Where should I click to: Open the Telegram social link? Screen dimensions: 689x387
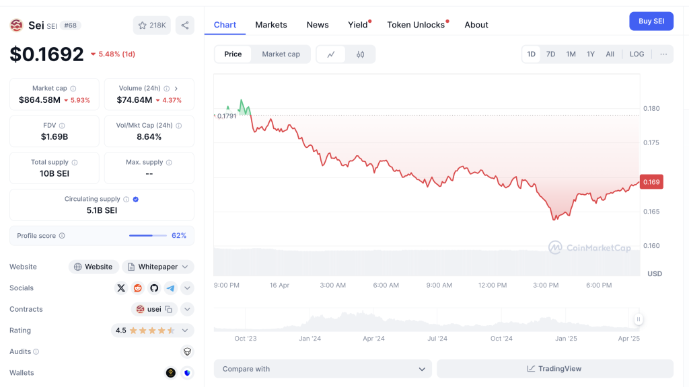pyautogui.click(x=171, y=288)
